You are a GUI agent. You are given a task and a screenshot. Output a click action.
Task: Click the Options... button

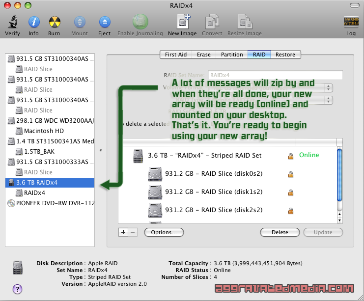164,232
